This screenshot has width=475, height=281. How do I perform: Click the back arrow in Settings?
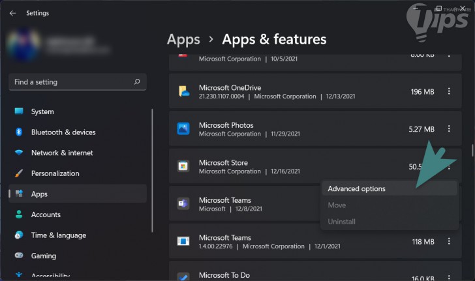12,13
